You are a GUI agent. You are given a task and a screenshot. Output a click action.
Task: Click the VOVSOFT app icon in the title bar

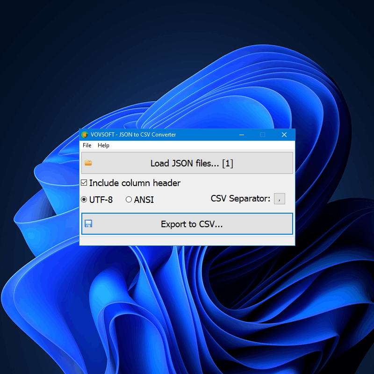tap(85, 134)
